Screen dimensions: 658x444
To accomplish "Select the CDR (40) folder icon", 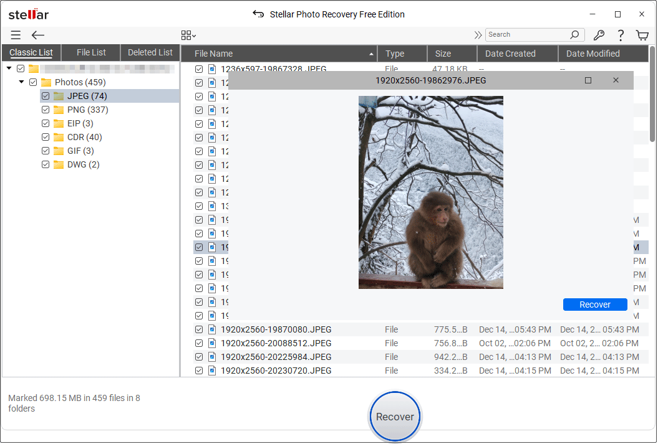I will (x=59, y=138).
